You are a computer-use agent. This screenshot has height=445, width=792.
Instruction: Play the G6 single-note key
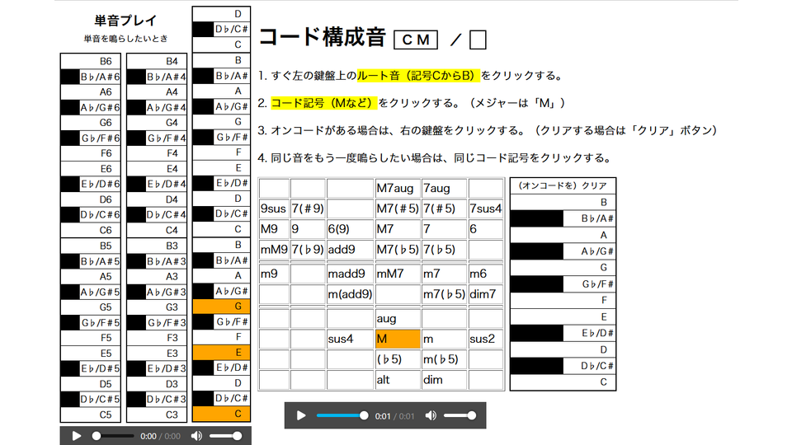pos(91,123)
